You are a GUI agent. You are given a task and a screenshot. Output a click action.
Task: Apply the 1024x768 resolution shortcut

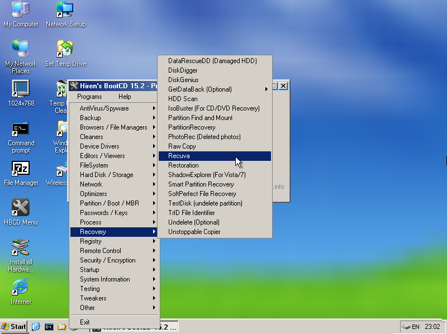coord(21,95)
